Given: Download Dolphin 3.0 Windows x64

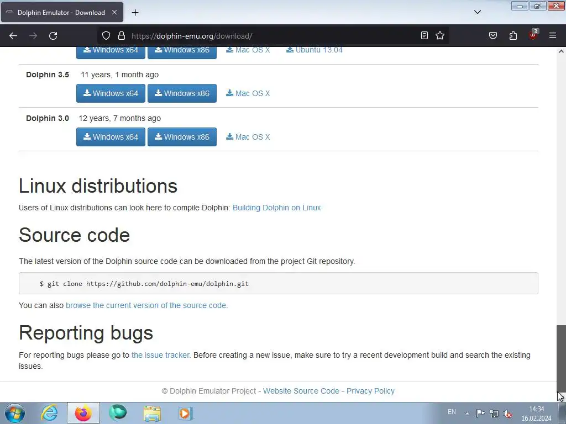Looking at the screenshot, I should [111, 137].
